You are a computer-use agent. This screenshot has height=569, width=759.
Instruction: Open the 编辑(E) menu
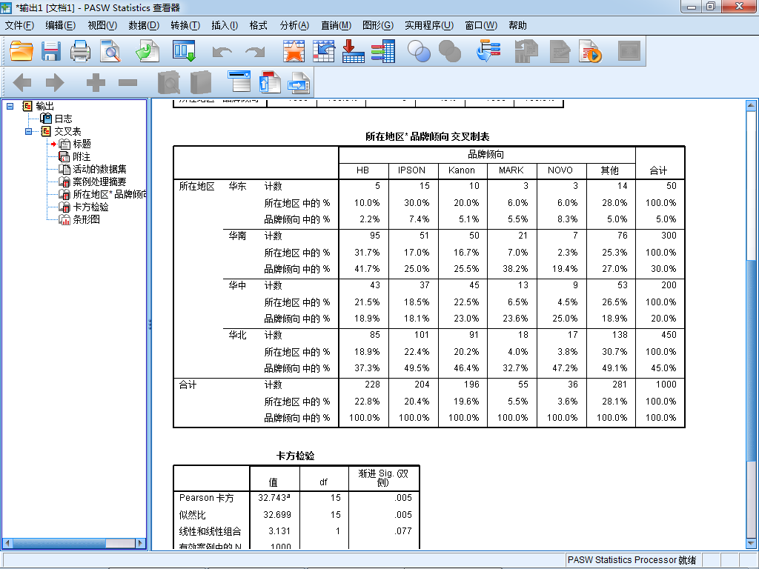coord(61,25)
